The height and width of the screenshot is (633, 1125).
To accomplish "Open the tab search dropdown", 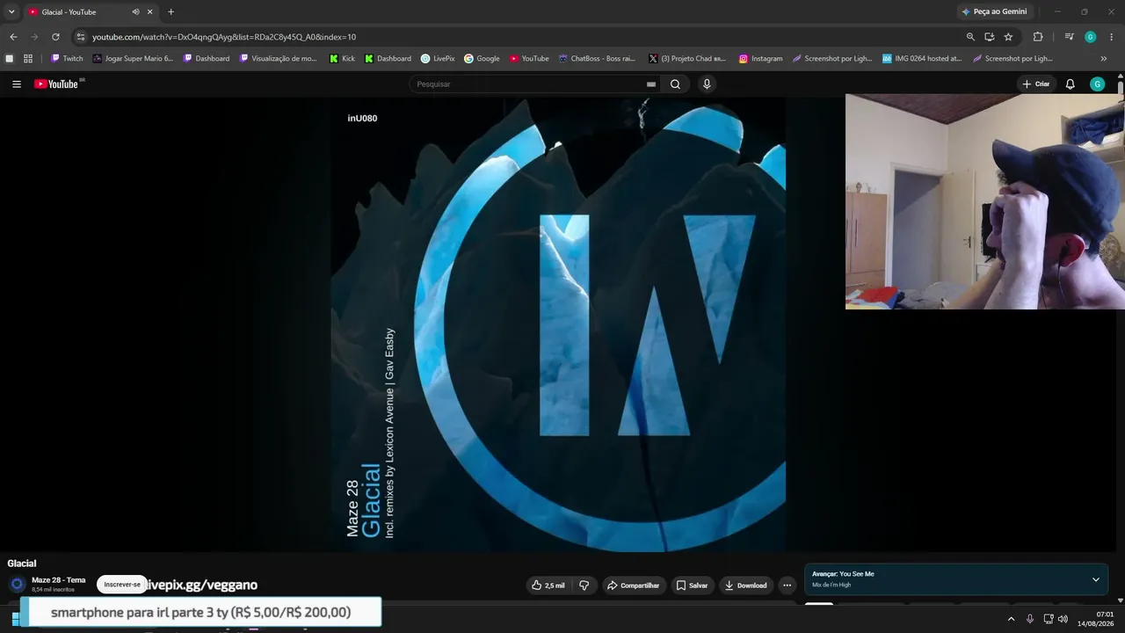I will click(11, 12).
